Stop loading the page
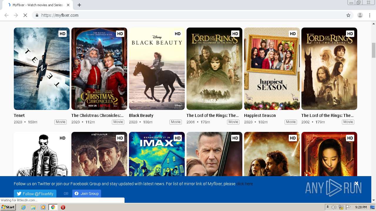The image size is (376, 211). (25, 15)
